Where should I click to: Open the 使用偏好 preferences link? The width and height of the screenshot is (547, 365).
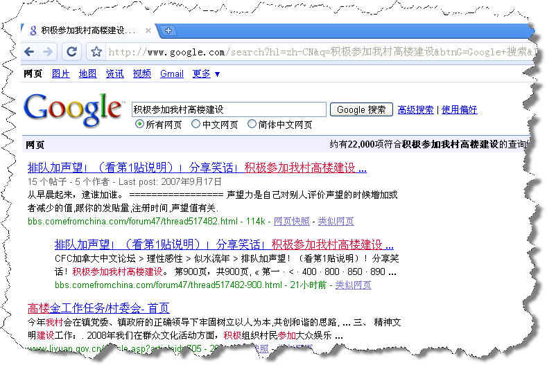click(459, 109)
